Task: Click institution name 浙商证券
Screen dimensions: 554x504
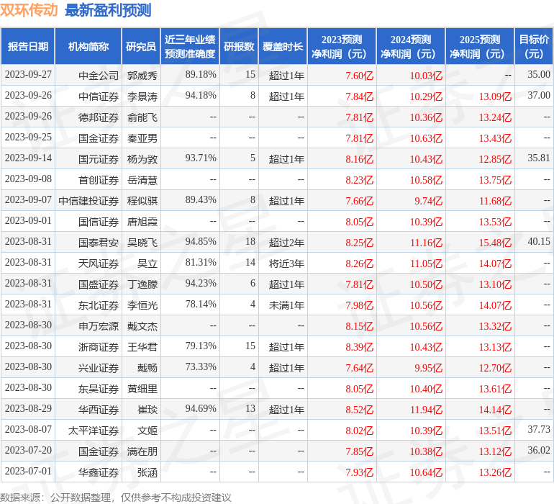Action: [x=99, y=347]
